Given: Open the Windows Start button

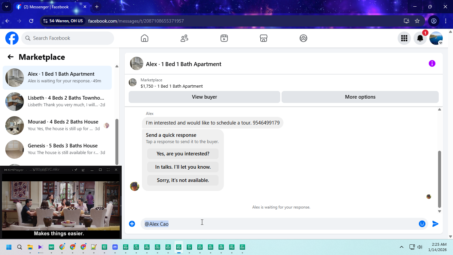Looking at the screenshot, I should tap(9, 247).
